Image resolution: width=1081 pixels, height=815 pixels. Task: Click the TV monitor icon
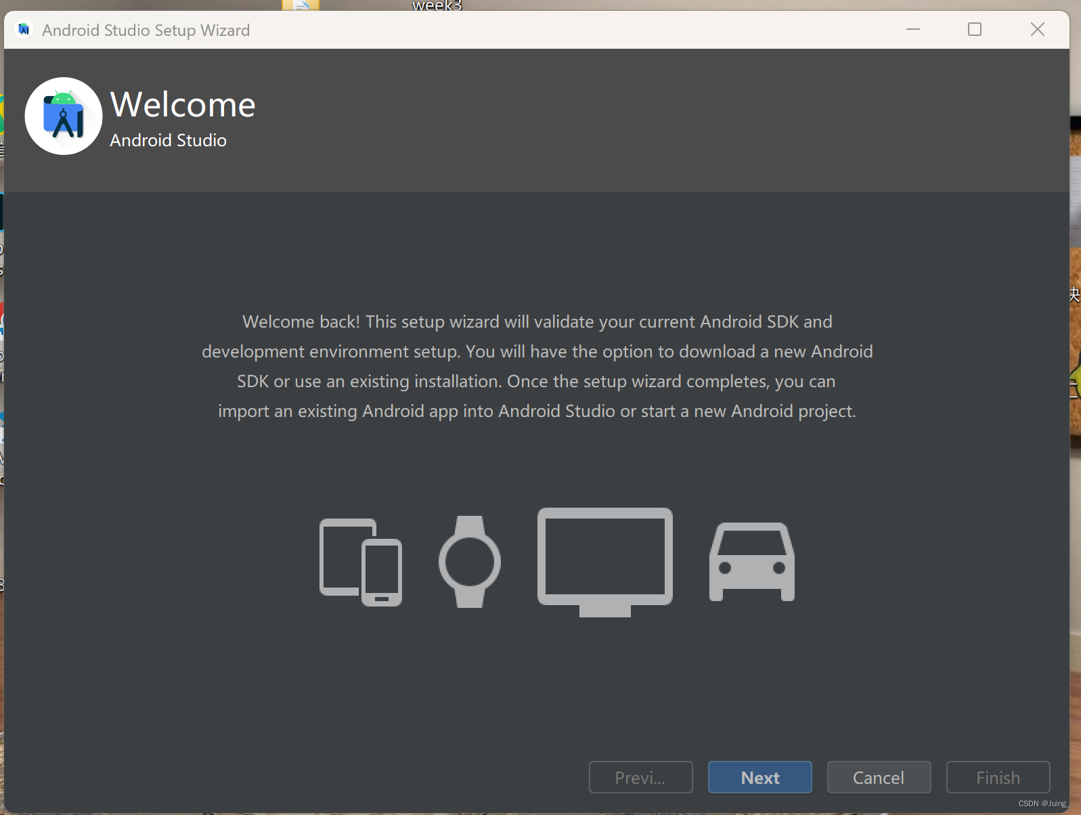[x=605, y=562]
